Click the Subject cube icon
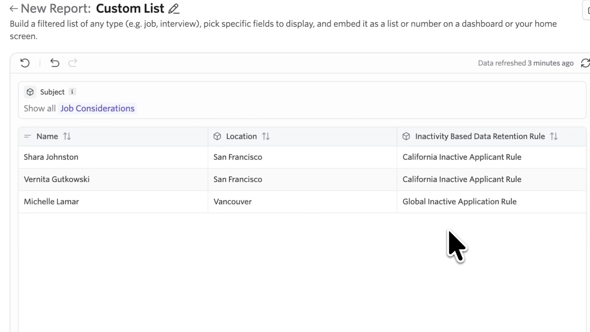The image size is (590, 332). (30, 92)
